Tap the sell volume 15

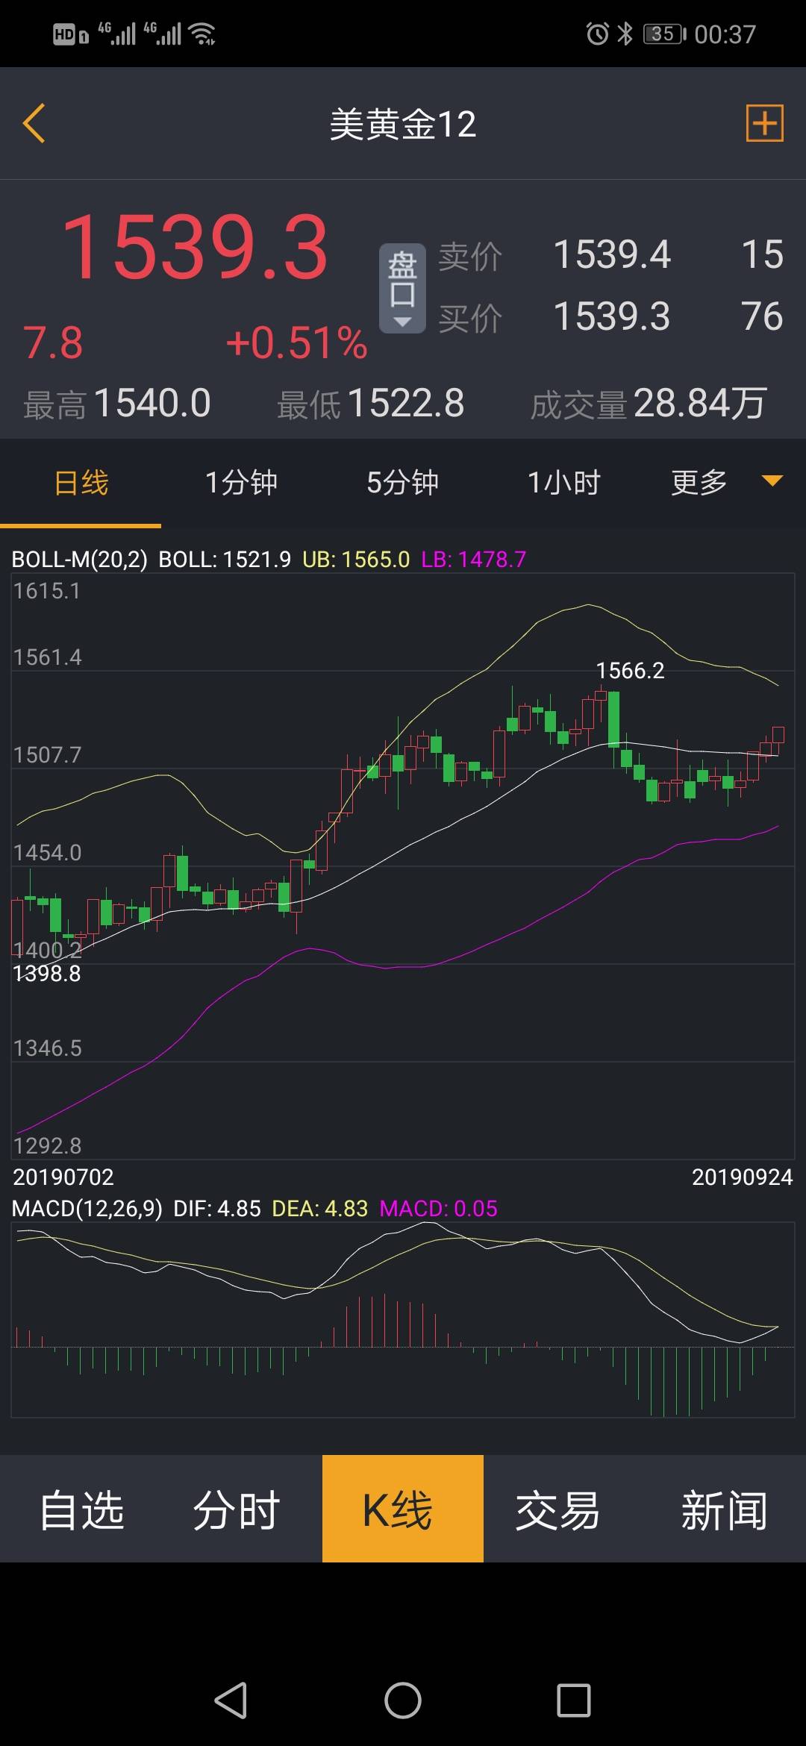point(762,254)
